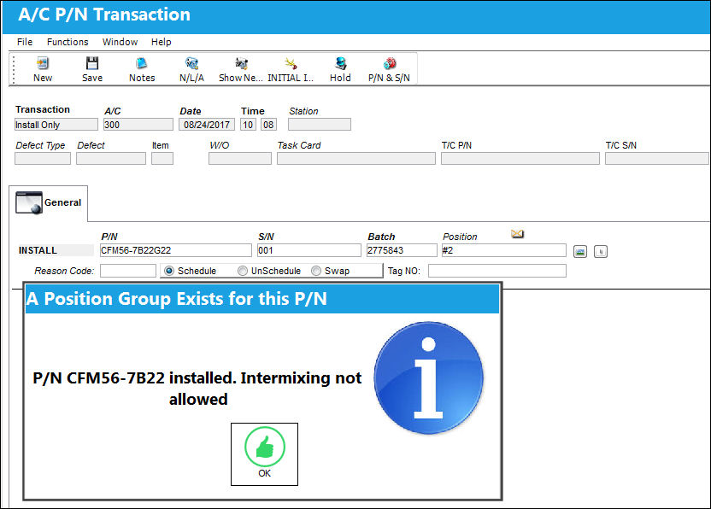Click the Reason Code input field
This screenshot has height=509, width=711.
(128, 271)
